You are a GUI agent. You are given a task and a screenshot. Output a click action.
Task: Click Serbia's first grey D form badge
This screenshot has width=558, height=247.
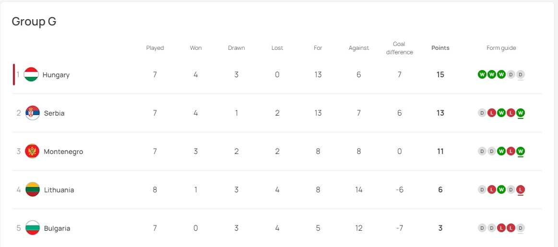tap(482, 113)
